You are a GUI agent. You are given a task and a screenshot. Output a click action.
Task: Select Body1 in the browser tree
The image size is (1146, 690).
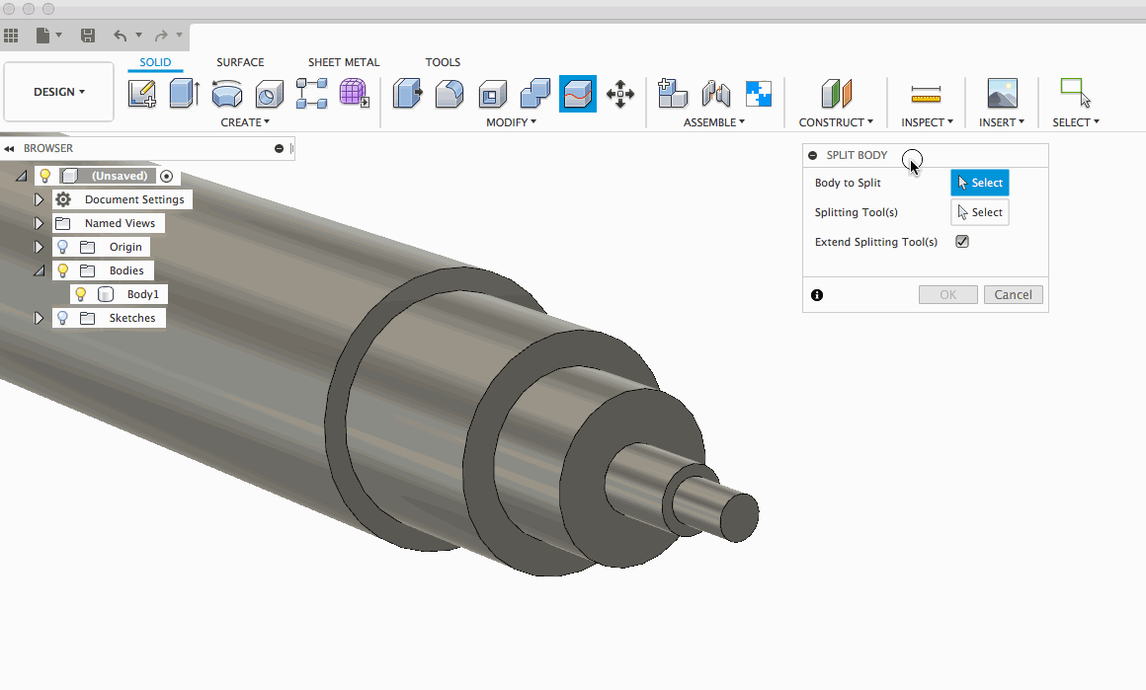coord(142,294)
